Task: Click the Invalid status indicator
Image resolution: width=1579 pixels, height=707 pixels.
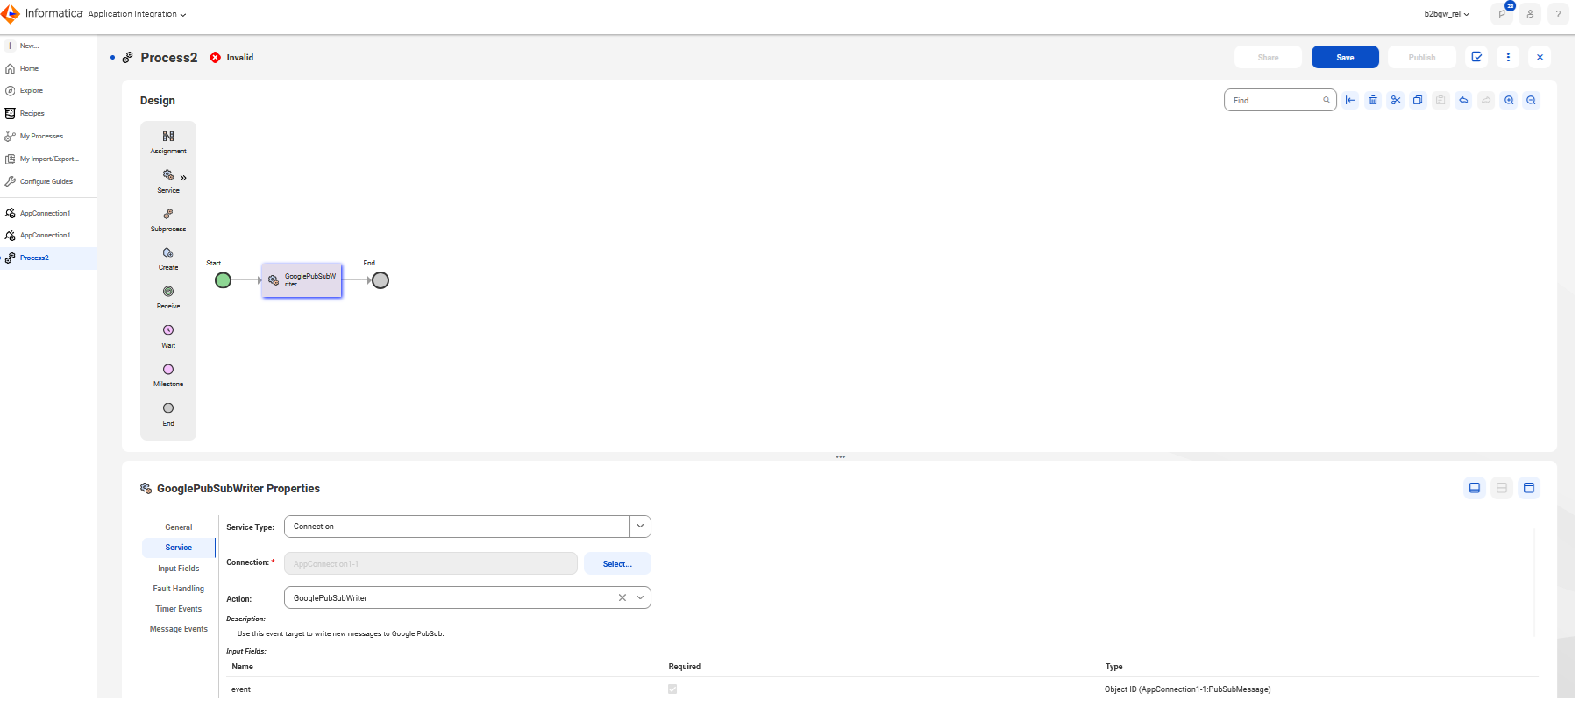Action: click(x=232, y=57)
